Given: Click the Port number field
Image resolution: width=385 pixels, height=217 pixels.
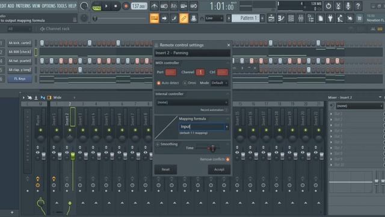Looking at the screenshot, I should click(x=171, y=72).
